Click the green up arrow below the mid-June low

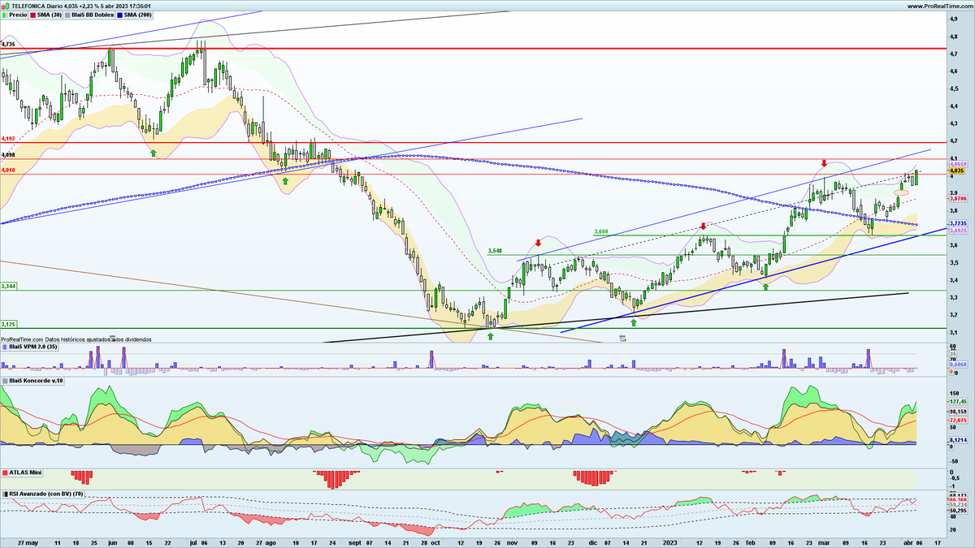pos(153,152)
